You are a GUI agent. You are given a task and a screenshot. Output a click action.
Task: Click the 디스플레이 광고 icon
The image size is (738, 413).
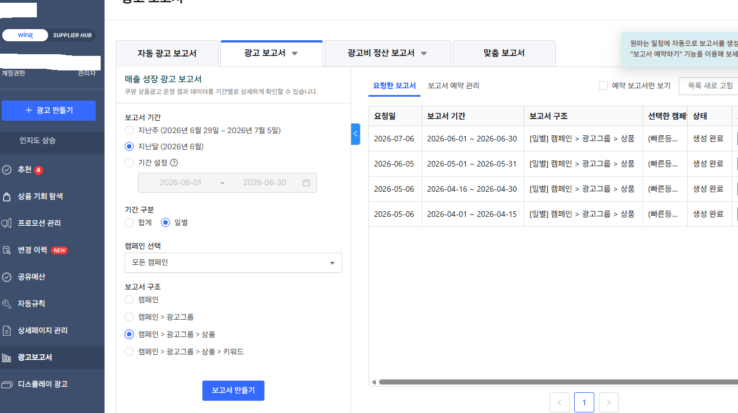(x=6, y=384)
